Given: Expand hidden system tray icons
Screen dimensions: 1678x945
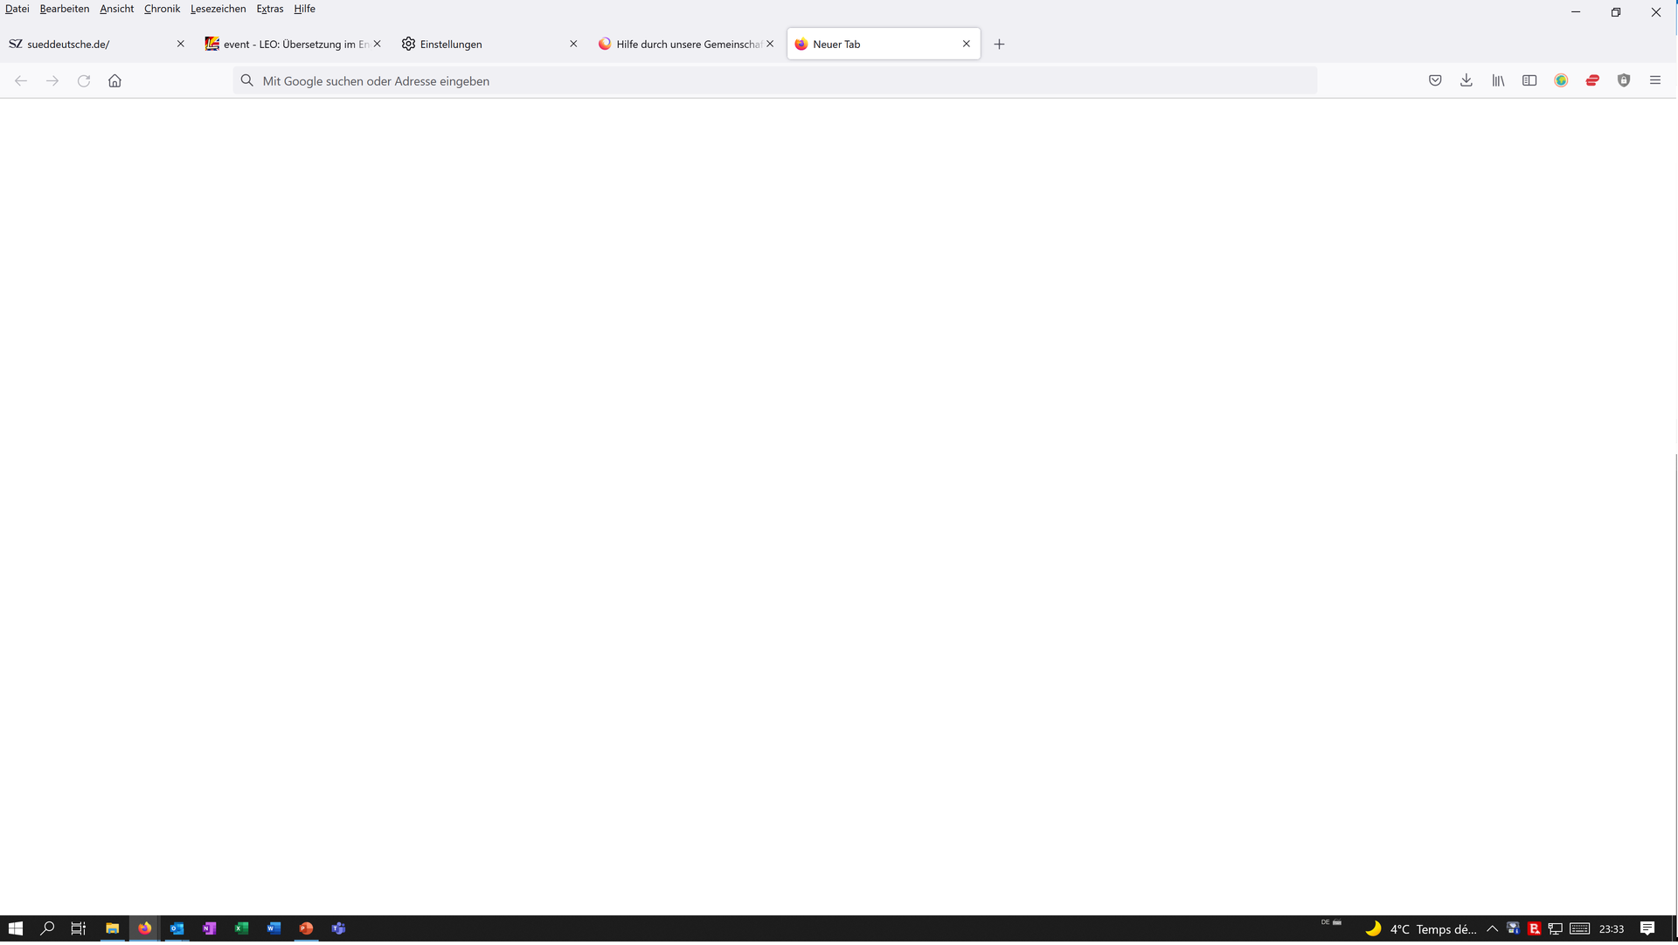Looking at the screenshot, I should (x=1492, y=928).
